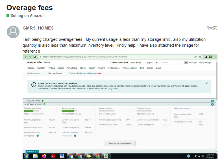Click the Selling on Amazon category link

pos(28,15)
